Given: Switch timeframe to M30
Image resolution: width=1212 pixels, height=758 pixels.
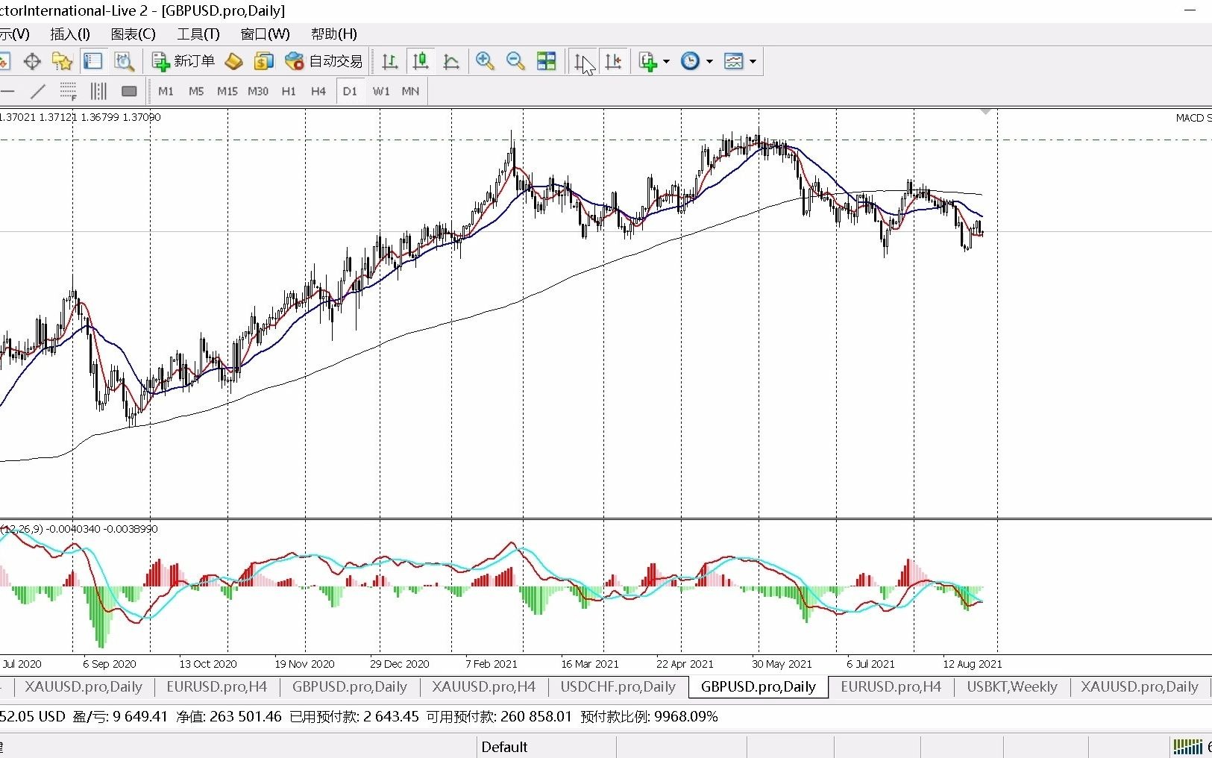Looking at the screenshot, I should 258,91.
